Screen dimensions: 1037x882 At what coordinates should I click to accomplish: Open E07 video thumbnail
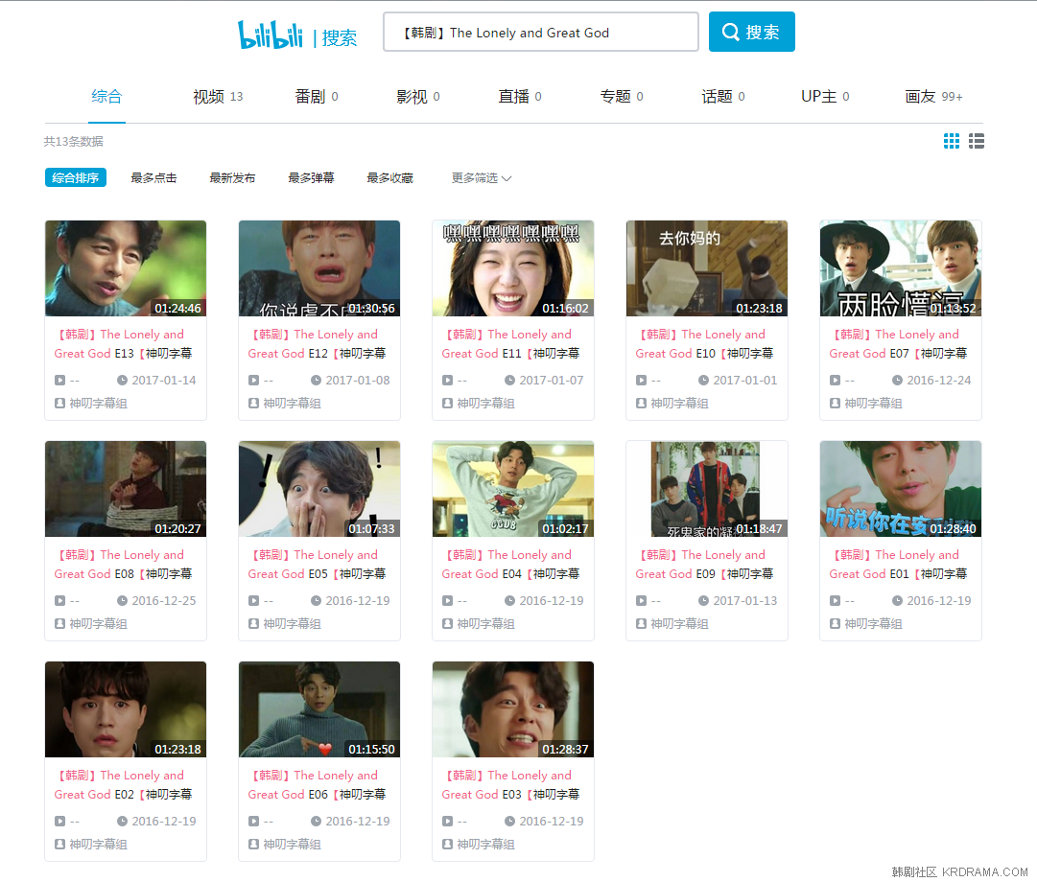901,268
